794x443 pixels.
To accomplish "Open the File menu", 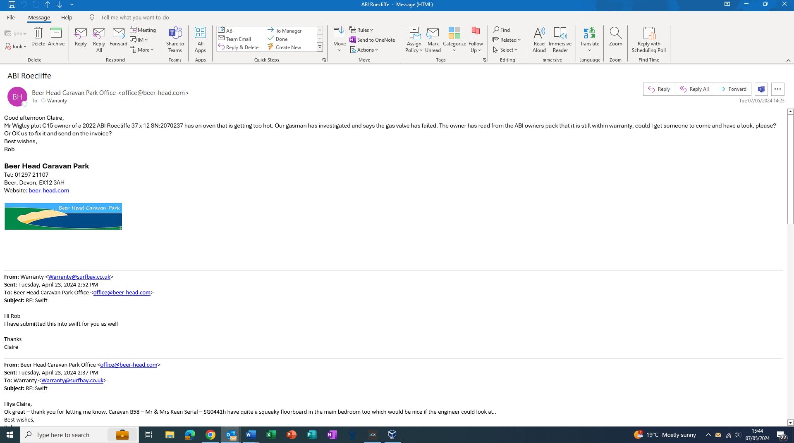I will click(x=11, y=18).
